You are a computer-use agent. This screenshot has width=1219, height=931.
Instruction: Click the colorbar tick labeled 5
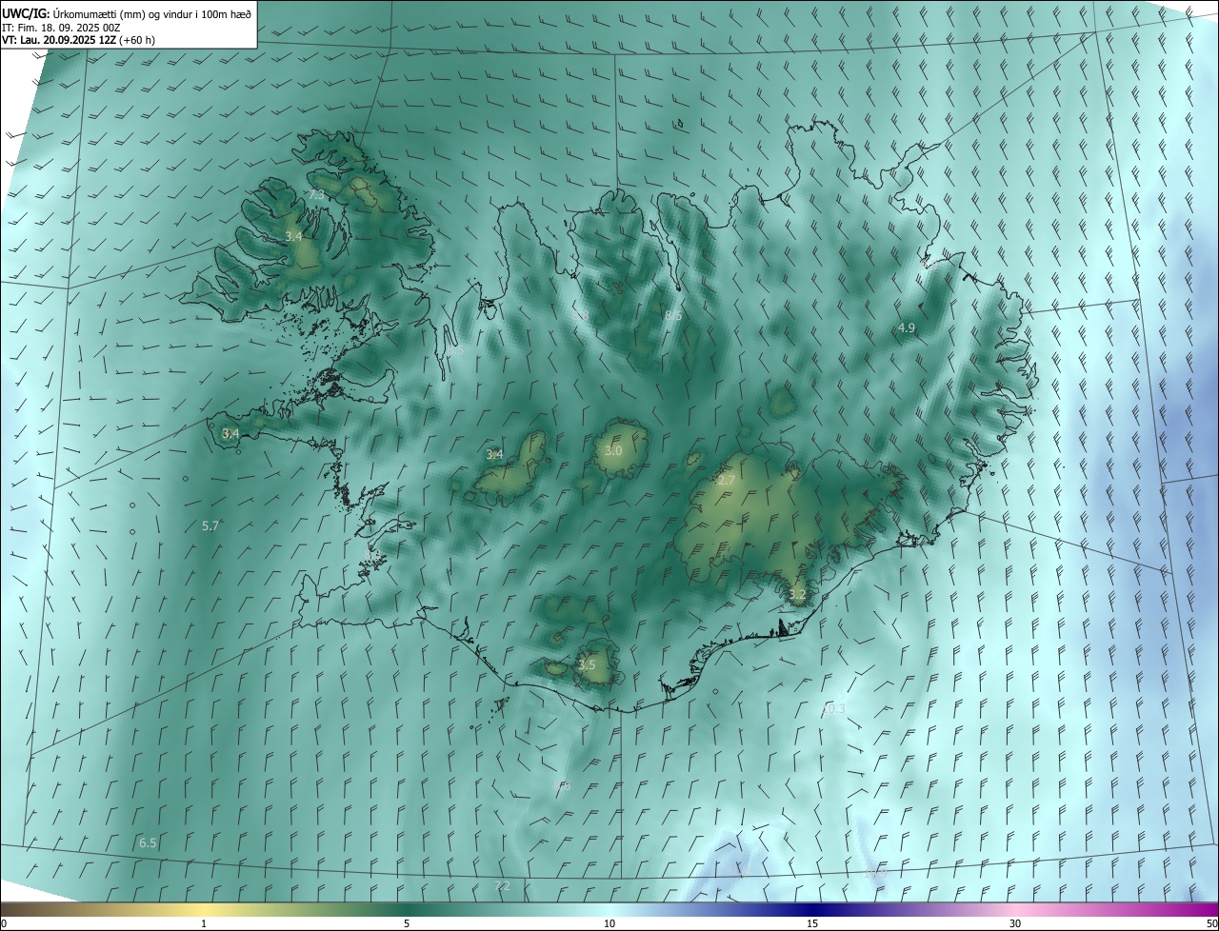tap(407, 923)
